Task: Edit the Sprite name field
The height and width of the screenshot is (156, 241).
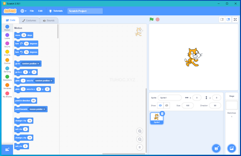Action: tap(170, 98)
